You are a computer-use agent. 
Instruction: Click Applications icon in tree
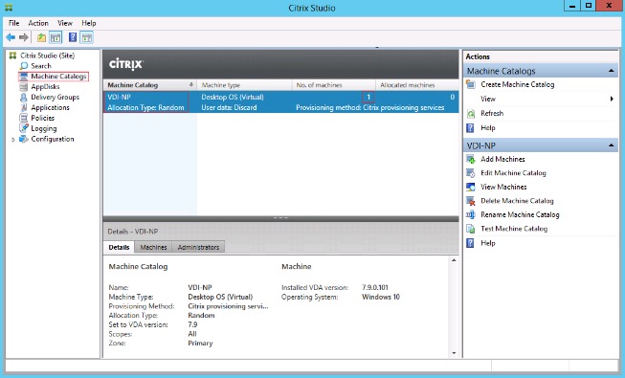tap(24, 107)
